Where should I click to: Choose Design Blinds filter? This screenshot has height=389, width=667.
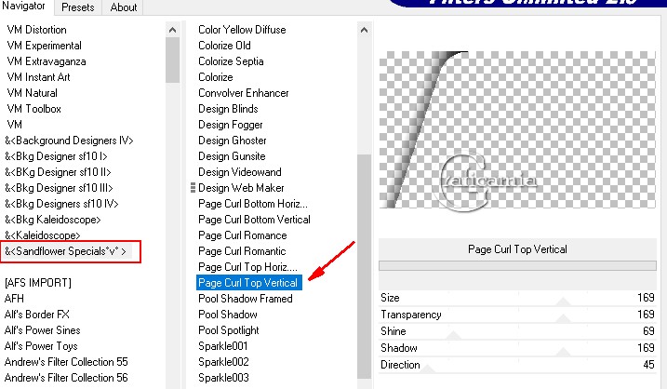pyautogui.click(x=228, y=109)
